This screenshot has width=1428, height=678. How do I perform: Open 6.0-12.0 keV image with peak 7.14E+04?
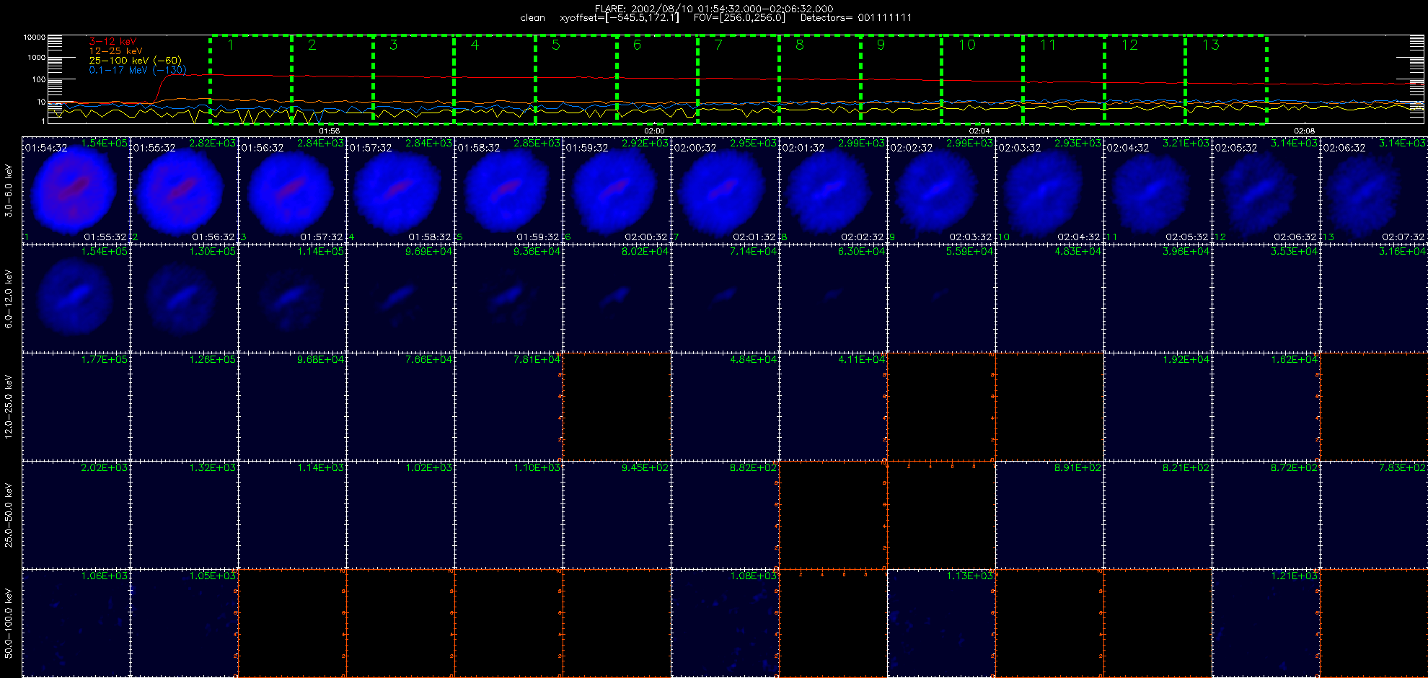click(725, 299)
